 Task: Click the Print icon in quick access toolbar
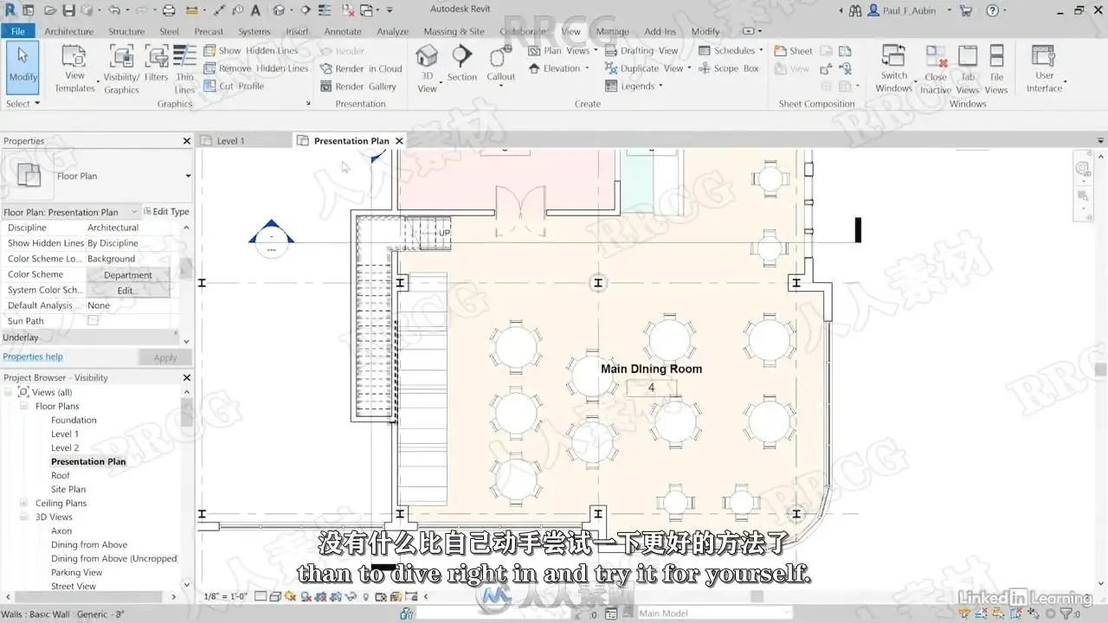(x=169, y=10)
